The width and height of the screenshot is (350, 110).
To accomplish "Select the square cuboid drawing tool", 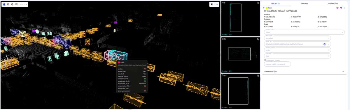I will 8,4.
